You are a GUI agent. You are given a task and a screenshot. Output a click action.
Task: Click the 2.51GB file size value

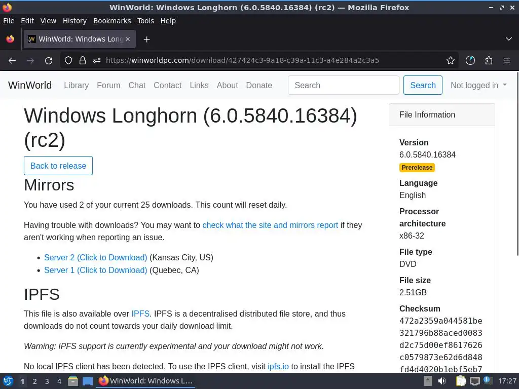pos(413,293)
